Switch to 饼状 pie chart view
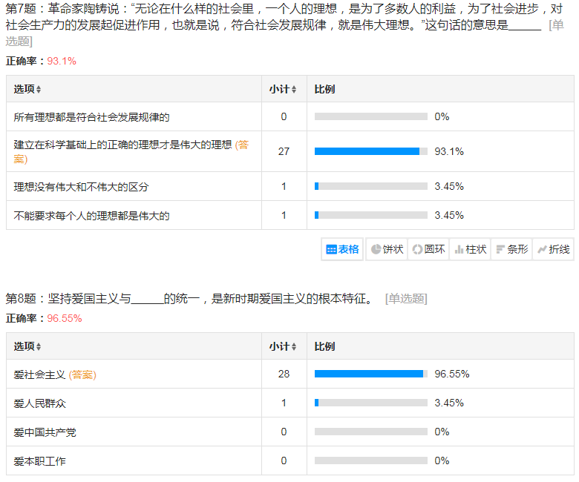 (x=387, y=249)
